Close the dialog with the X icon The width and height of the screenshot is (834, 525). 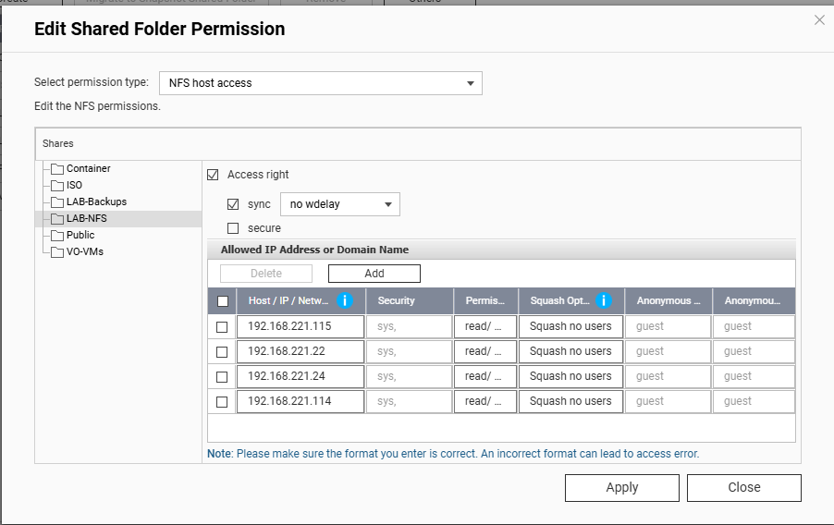click(819, 20)
